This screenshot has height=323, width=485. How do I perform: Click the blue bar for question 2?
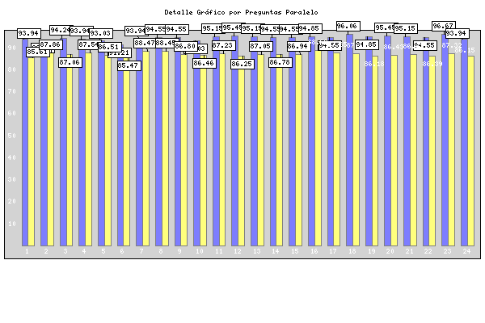click(x=44, y=145)
